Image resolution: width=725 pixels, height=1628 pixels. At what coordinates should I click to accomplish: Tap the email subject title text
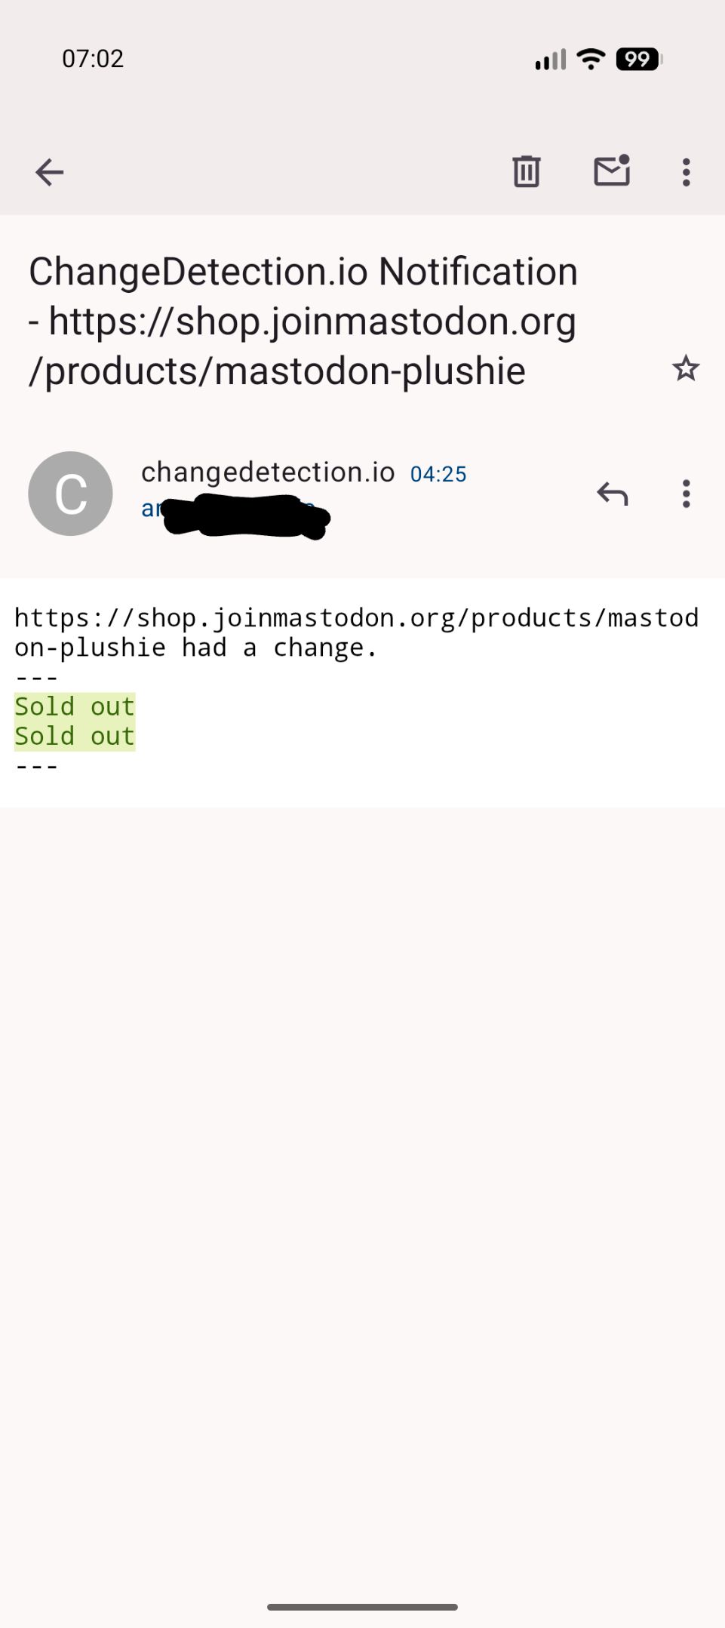click(303, 321)
